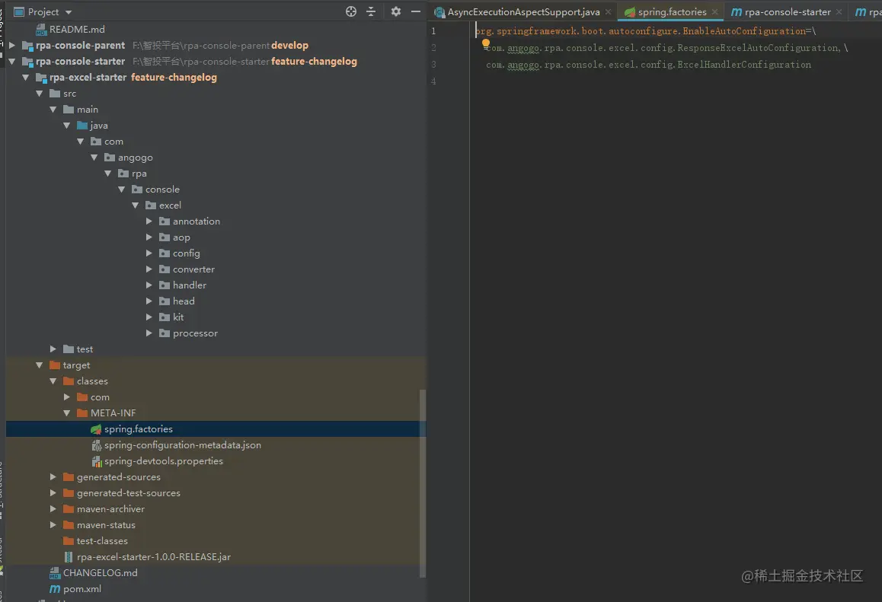Open the Project panel settings gear
Screen dimensions: 882x602
(396, 12)
